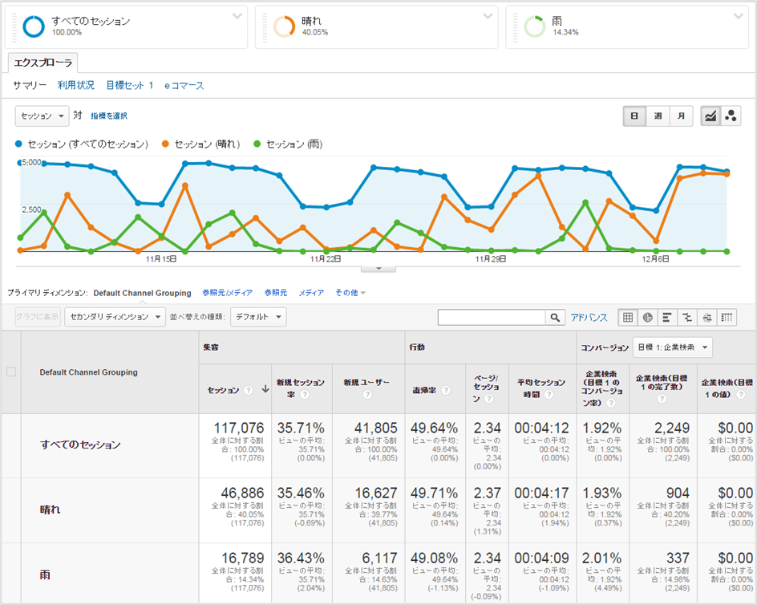Click the green legend dot for 雨
Image resolution: width=757 pixels, height=605 pixels.
point(257,144)
